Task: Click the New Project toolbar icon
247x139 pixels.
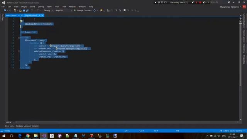Action: tap(15, 10)
